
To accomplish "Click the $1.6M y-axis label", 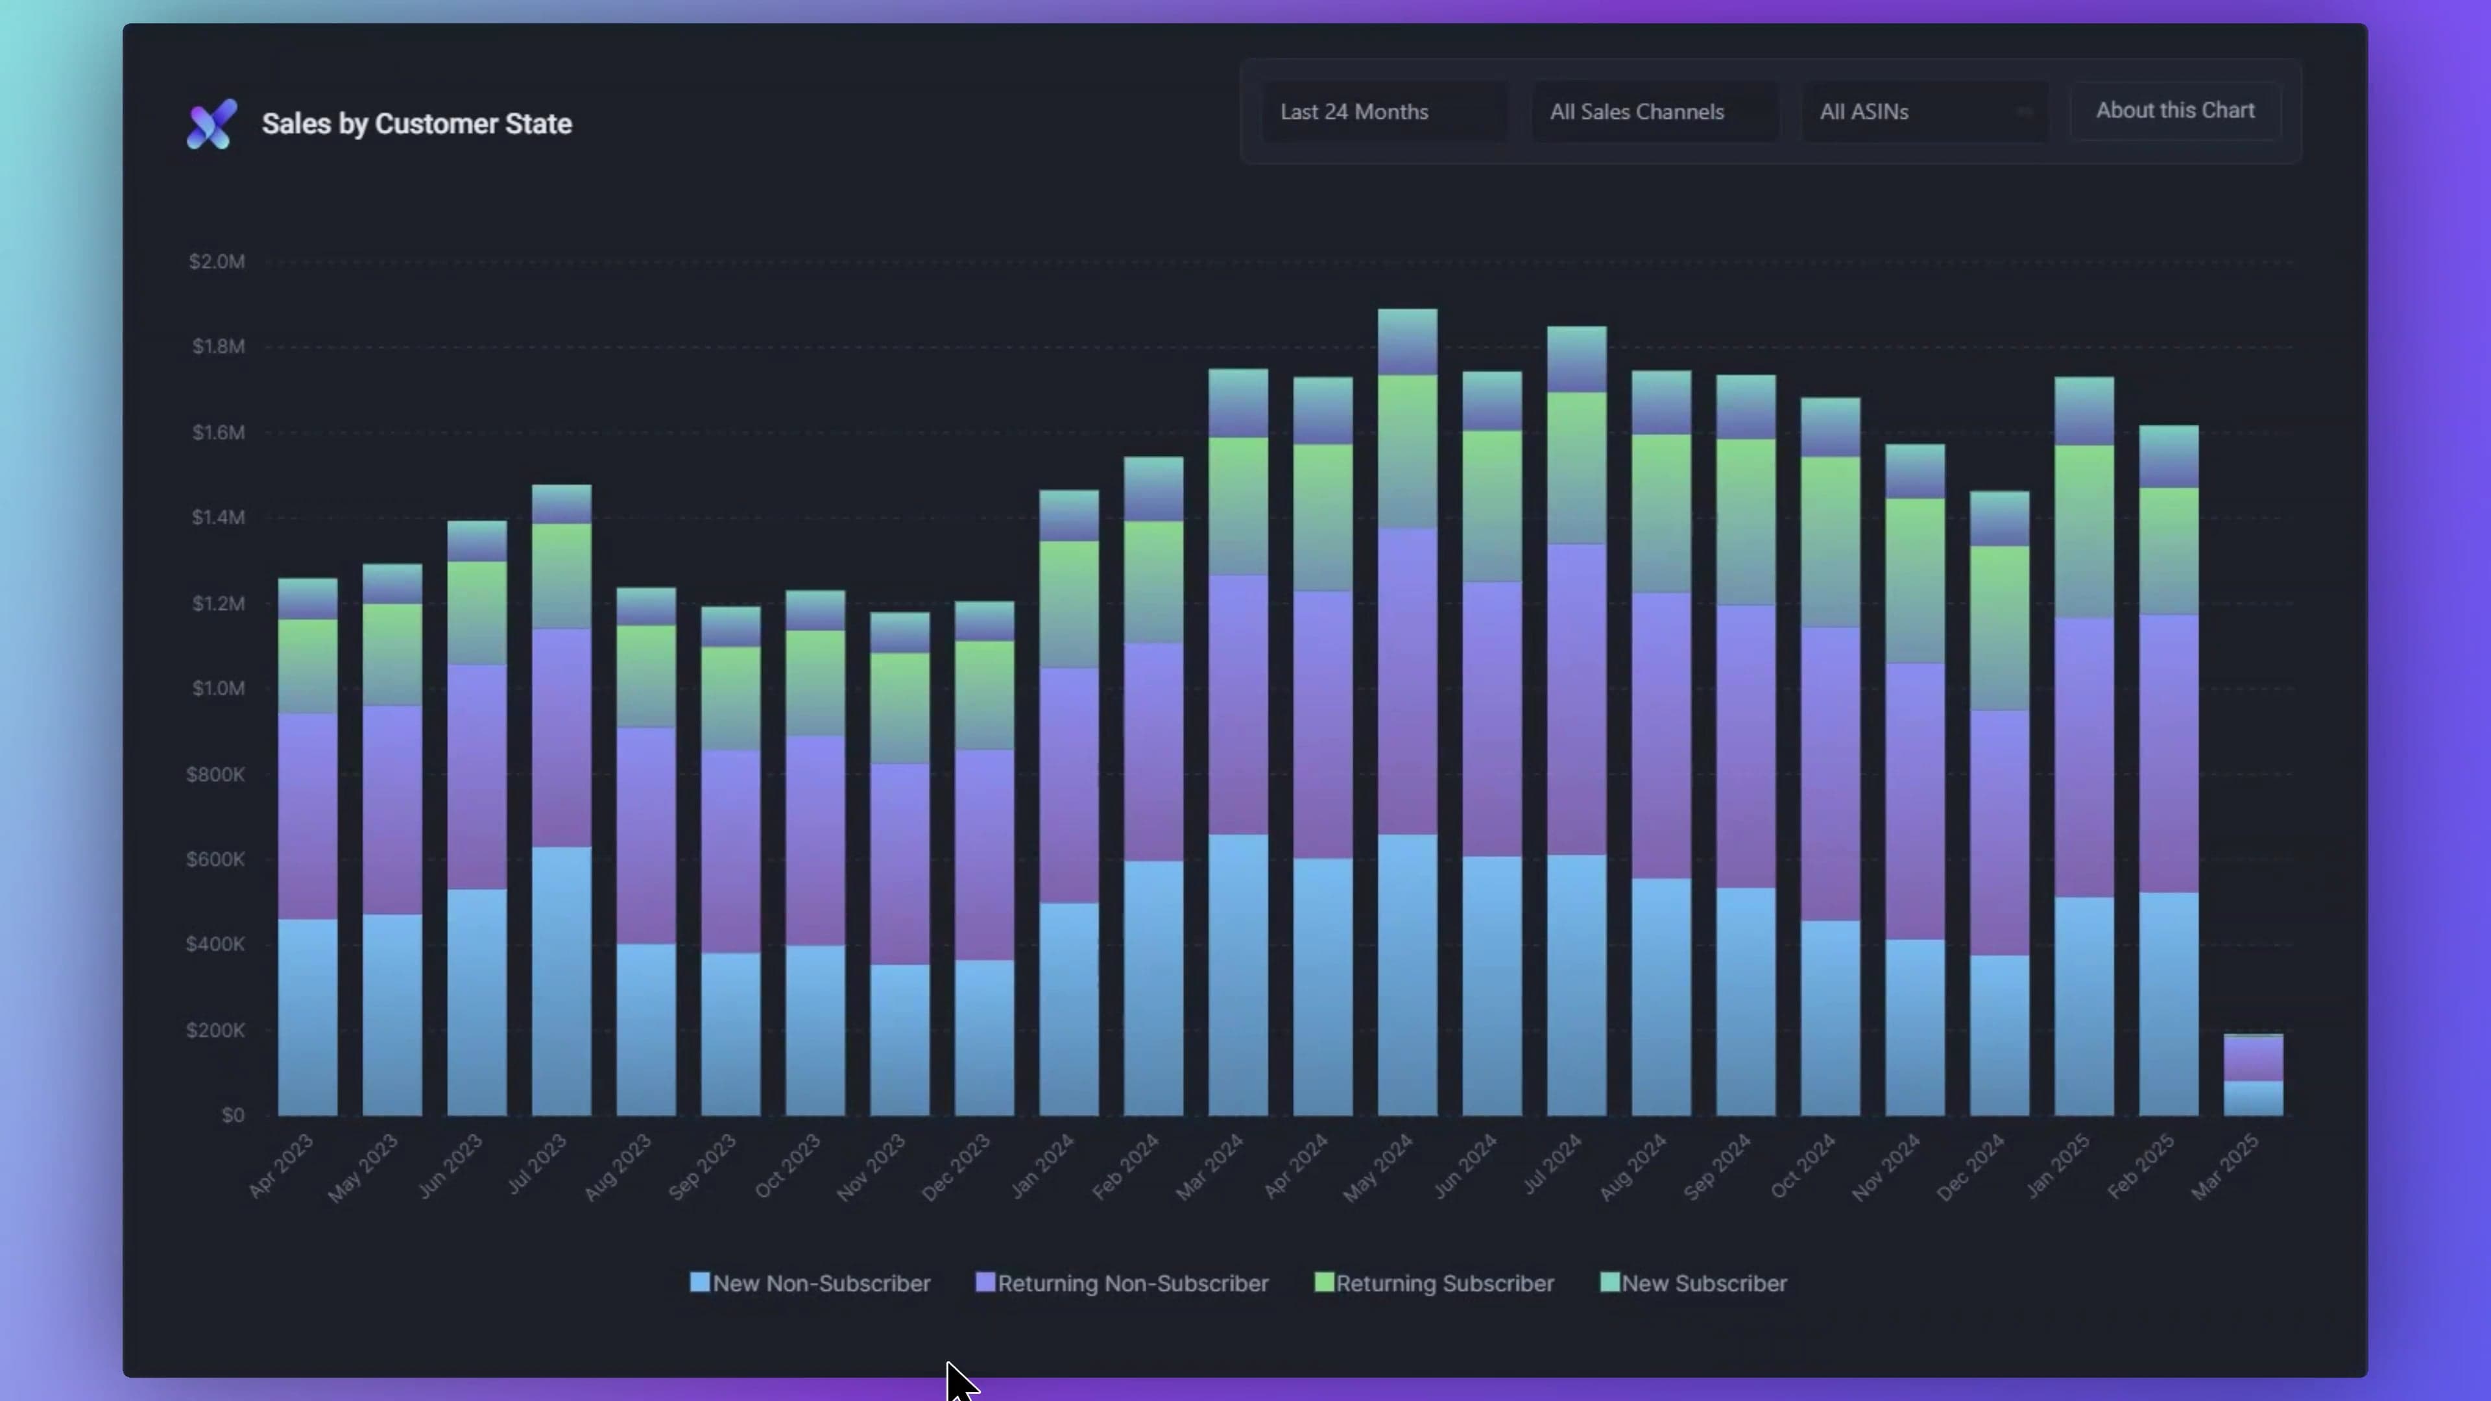I will [x=219, y=432].
